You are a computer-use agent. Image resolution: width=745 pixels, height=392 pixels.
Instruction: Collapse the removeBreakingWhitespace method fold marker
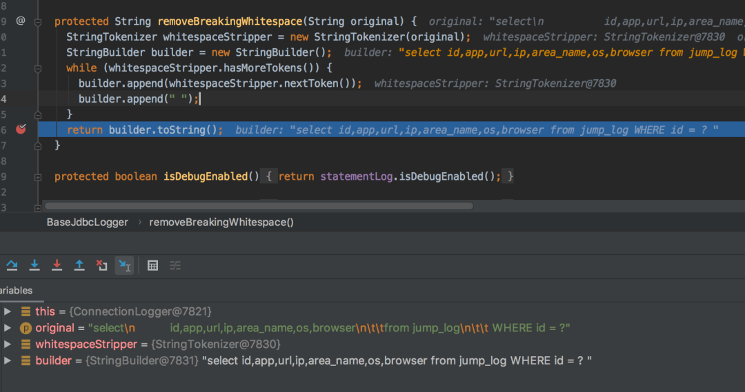pos(38,22)
